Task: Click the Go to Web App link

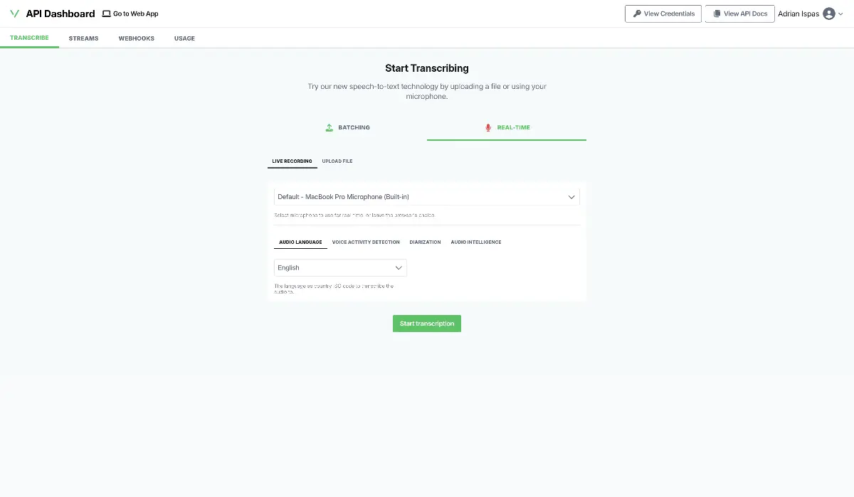Action: tap(135, 13)
